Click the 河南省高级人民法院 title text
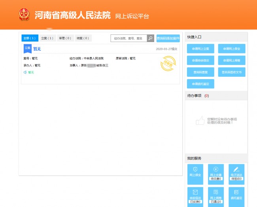The width and height of the screenshot is (257, 207). click(x=73, y=15)
